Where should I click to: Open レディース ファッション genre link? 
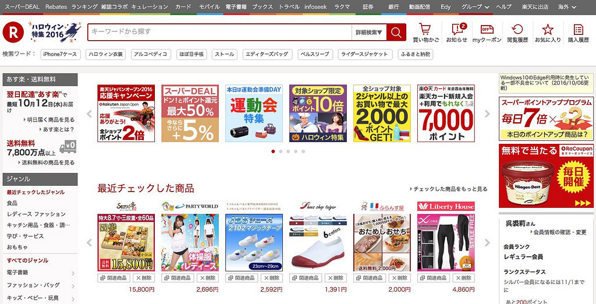pyautogui.click(x=36, y=214)
